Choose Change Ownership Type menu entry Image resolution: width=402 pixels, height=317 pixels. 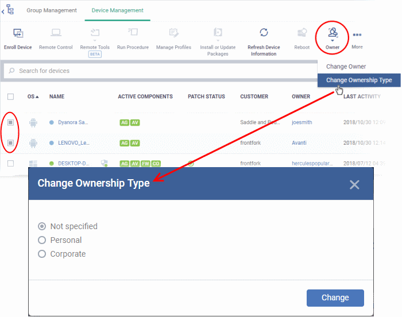pos(359,80)
